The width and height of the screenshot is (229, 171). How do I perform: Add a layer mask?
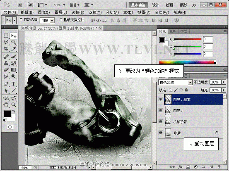coord(188,166)
